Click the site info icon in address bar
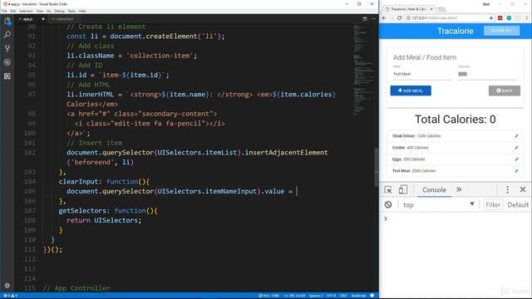This screenshot has width=532, height=299. 408,18
